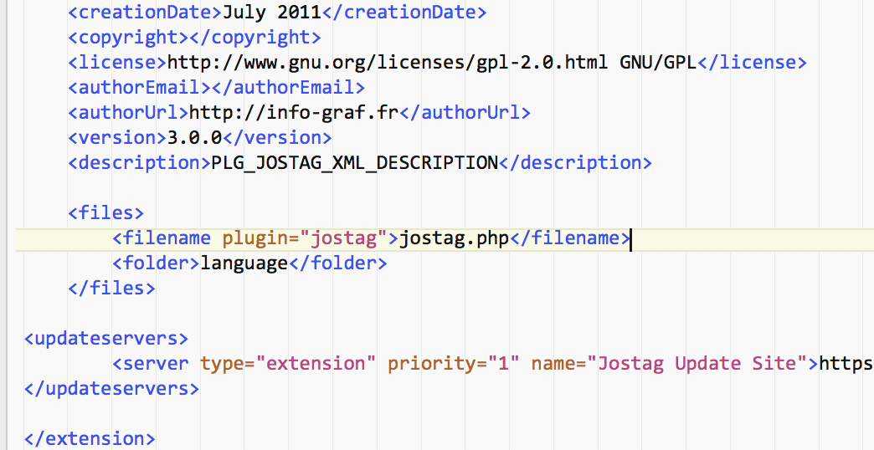This screenshot has width=874, height=450.
Task: Click the opening <copyright> tag
Action: tap(128, 38)
